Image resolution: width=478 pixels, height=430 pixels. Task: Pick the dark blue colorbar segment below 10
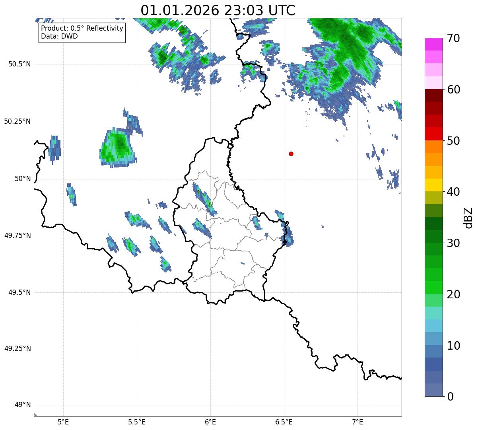pos(433,364)
